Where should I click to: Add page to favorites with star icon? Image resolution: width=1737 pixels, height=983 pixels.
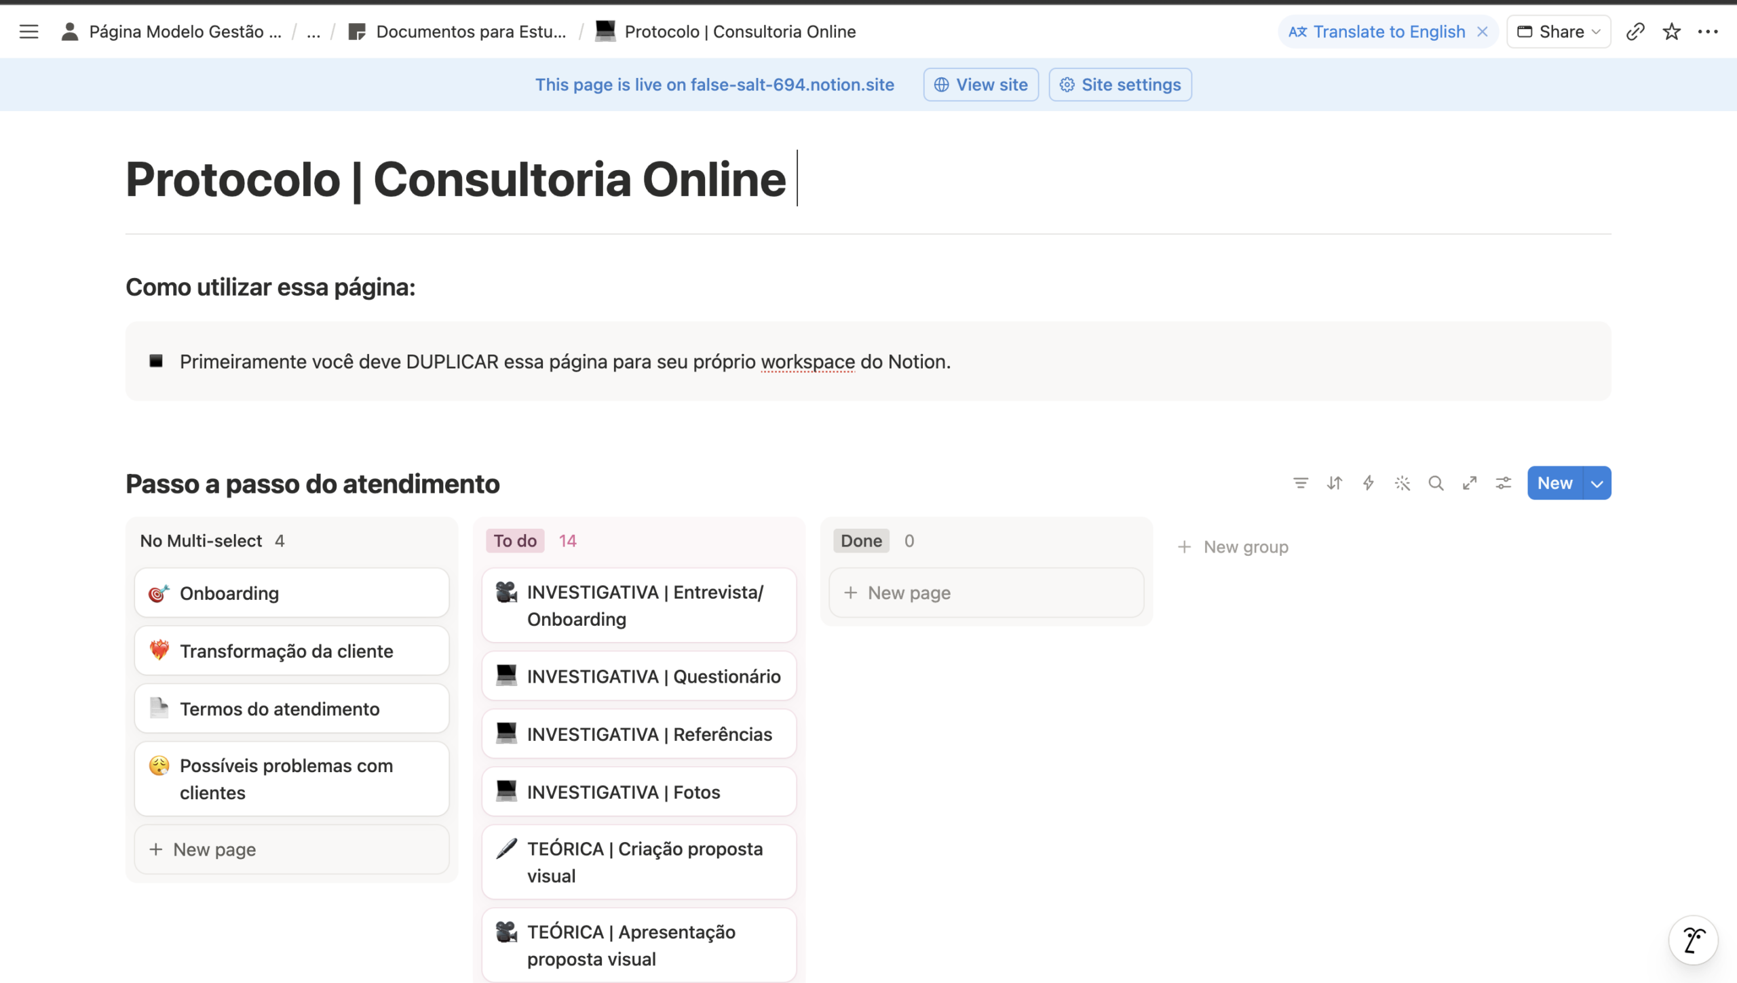tap(1671, 31)
